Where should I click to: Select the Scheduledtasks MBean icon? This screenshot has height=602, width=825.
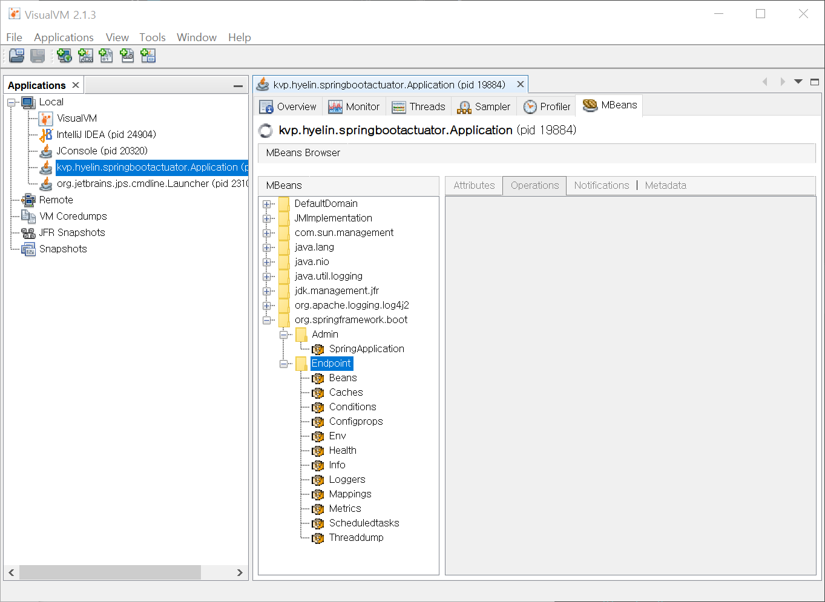click(x=318, y=523)
